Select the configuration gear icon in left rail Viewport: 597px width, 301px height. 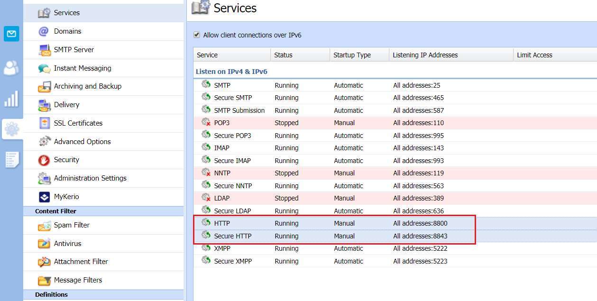(11, 129)
